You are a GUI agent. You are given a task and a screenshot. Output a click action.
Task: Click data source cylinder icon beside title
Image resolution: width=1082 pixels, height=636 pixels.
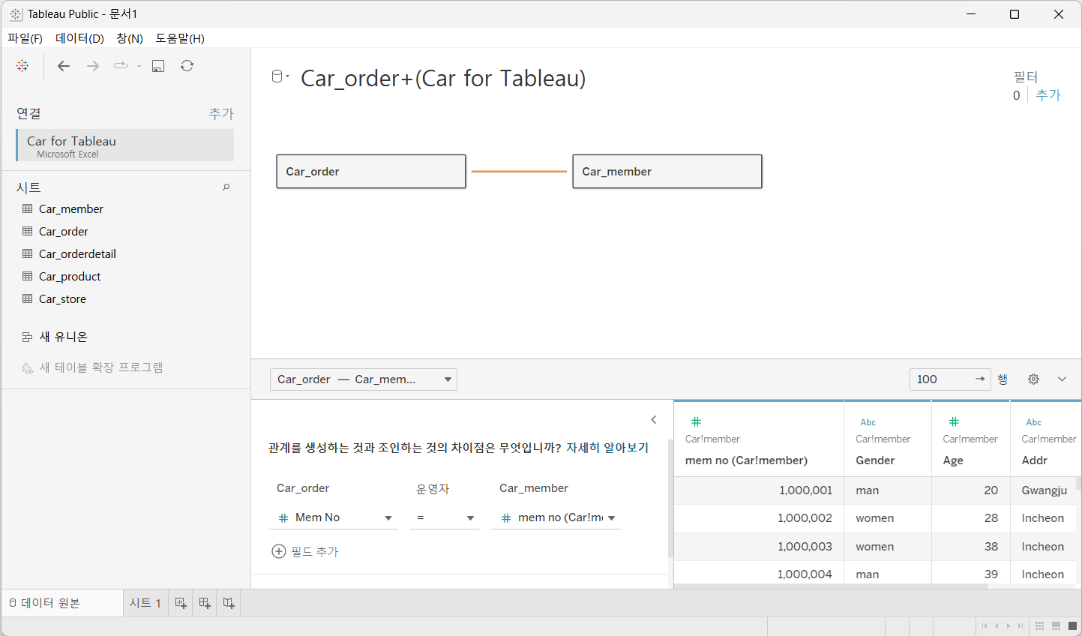tap(277, 76)
